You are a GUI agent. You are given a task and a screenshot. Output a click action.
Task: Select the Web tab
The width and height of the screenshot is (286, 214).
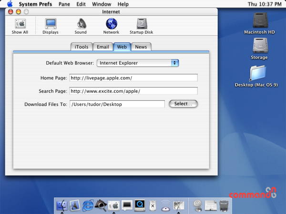[122, 47]
